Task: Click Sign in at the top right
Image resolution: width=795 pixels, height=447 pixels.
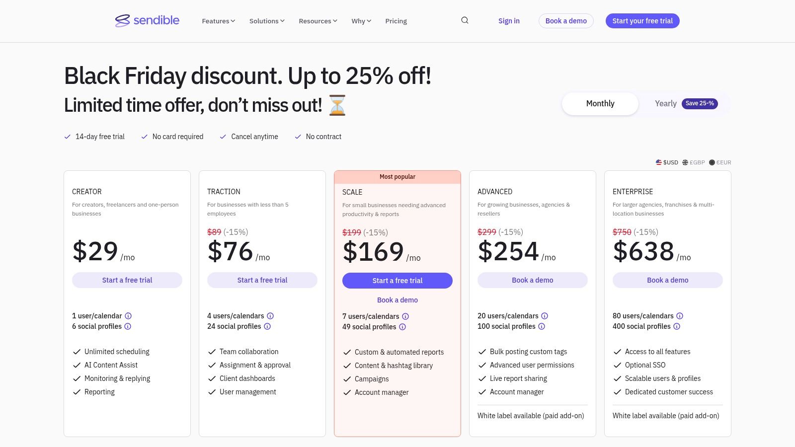Action: 509,21
